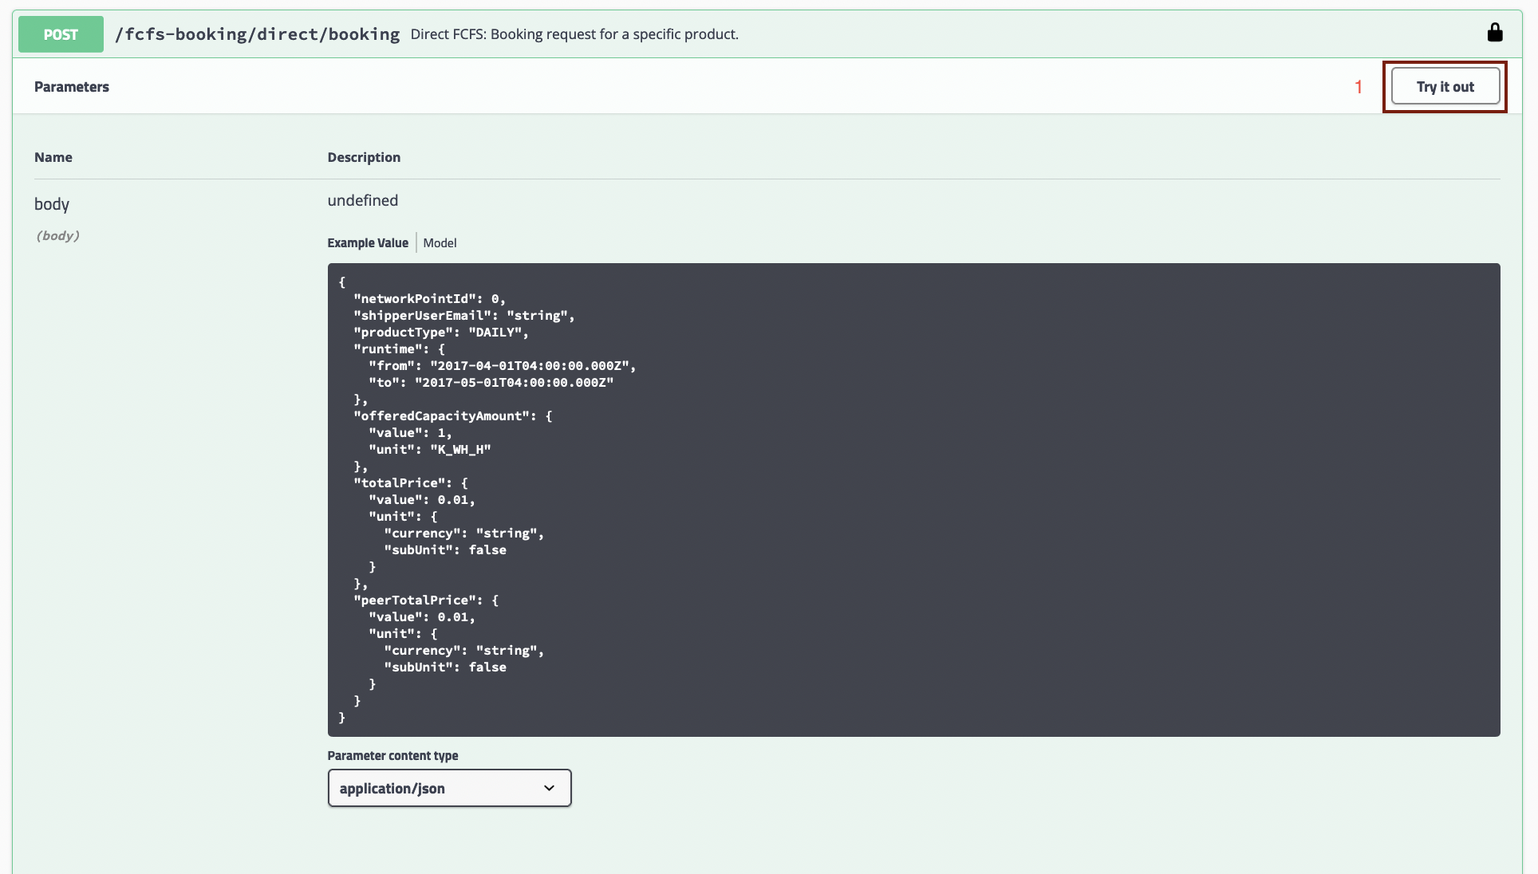The height and width of the screenshot is (874, 1538).
Task: Click the Description column header
Action: [364, 158]
